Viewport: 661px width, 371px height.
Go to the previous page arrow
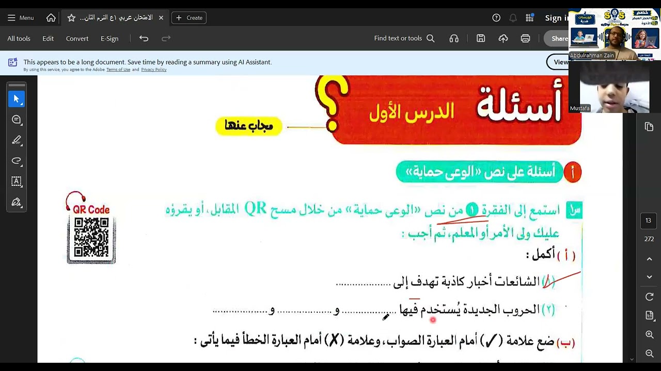pyautogui.click(x=650, y=259)
